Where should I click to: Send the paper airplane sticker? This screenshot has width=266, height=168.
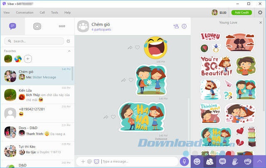pyautogui.click(x=228, y=84)
